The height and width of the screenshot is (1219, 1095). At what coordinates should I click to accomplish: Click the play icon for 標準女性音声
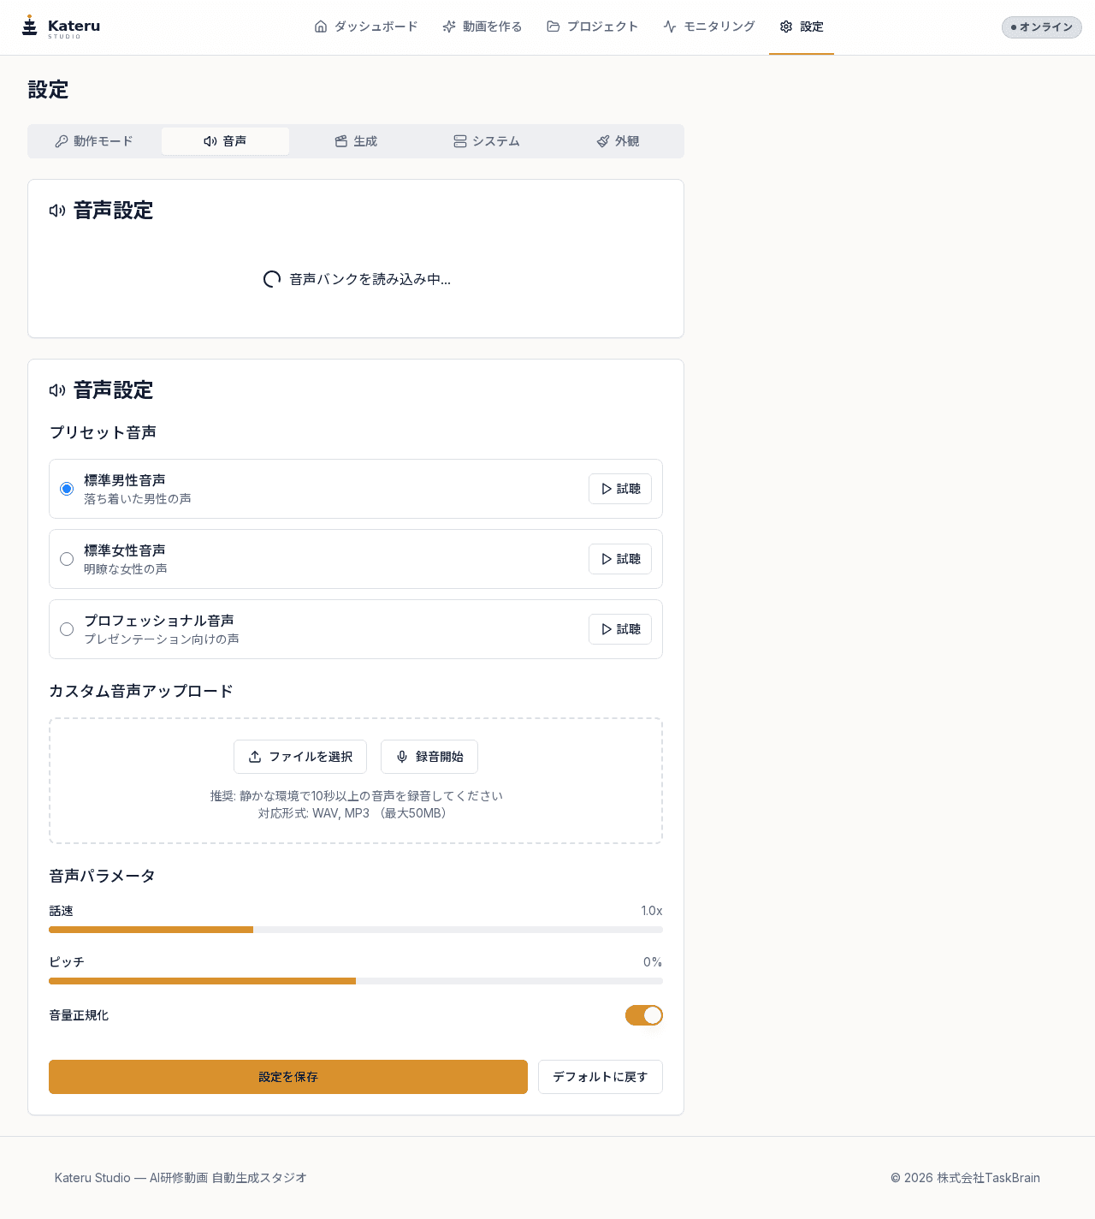point(607,559)
